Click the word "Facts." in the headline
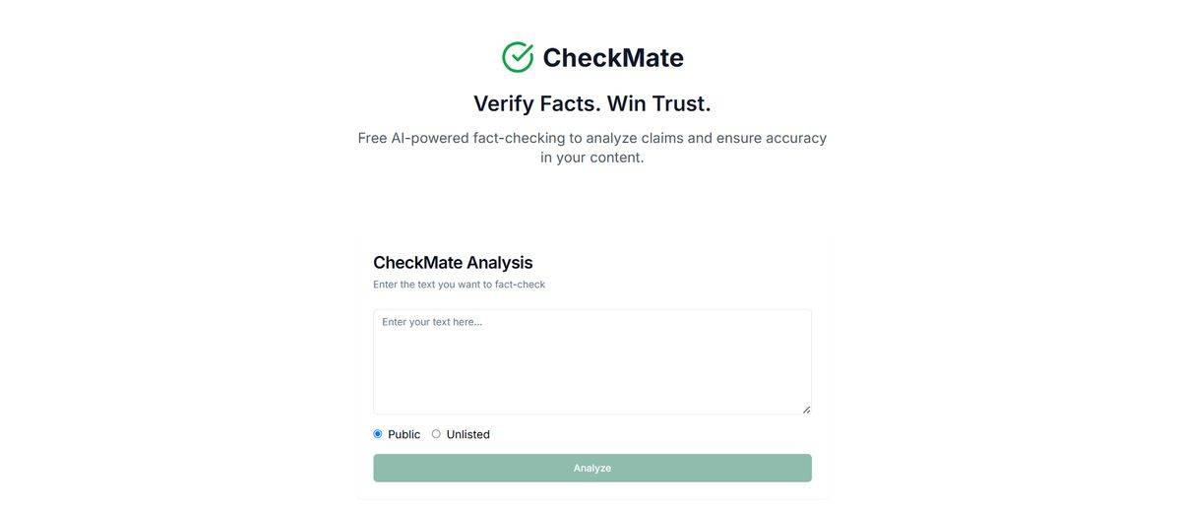 click(570, 103)
